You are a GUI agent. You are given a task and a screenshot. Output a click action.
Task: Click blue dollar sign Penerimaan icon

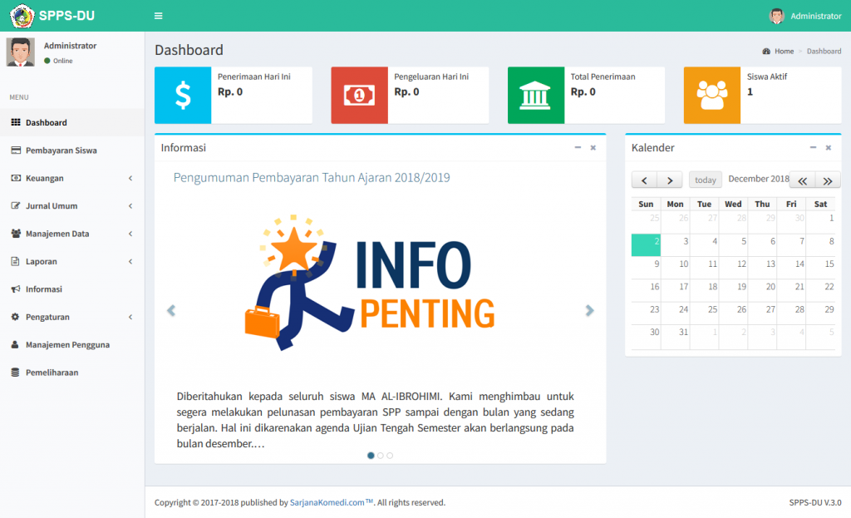point(183,95)
